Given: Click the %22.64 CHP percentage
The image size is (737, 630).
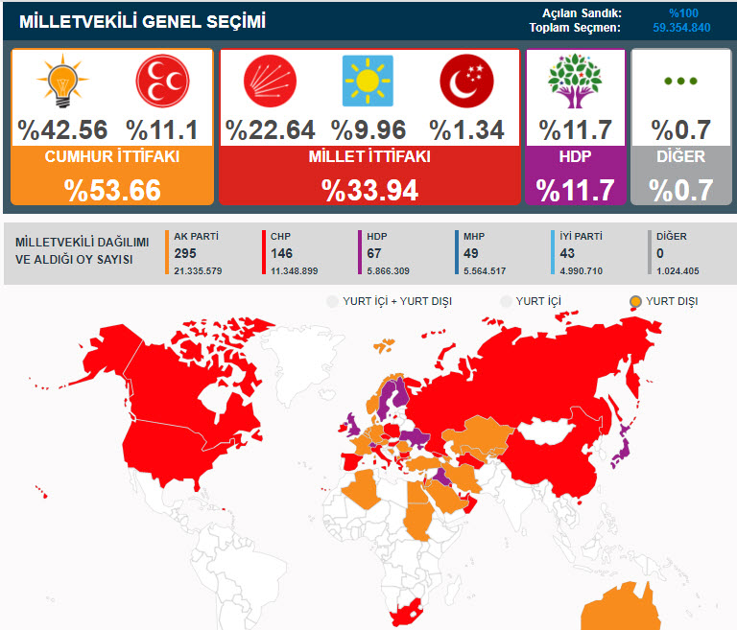Looking at the screenshot, I should [x=270, y=130].
